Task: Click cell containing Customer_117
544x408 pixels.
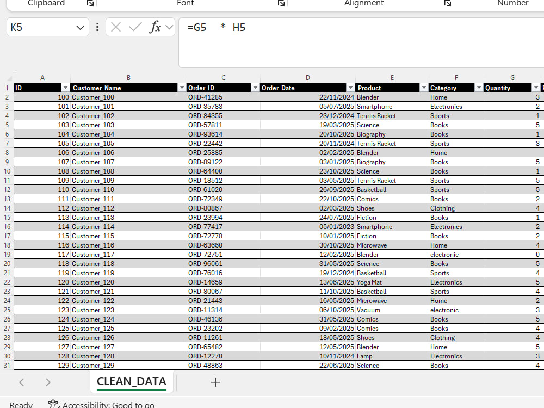Action: pos(128,254)
